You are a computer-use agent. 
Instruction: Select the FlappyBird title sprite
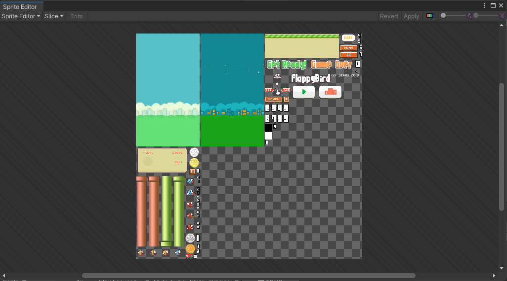(311, 78)
